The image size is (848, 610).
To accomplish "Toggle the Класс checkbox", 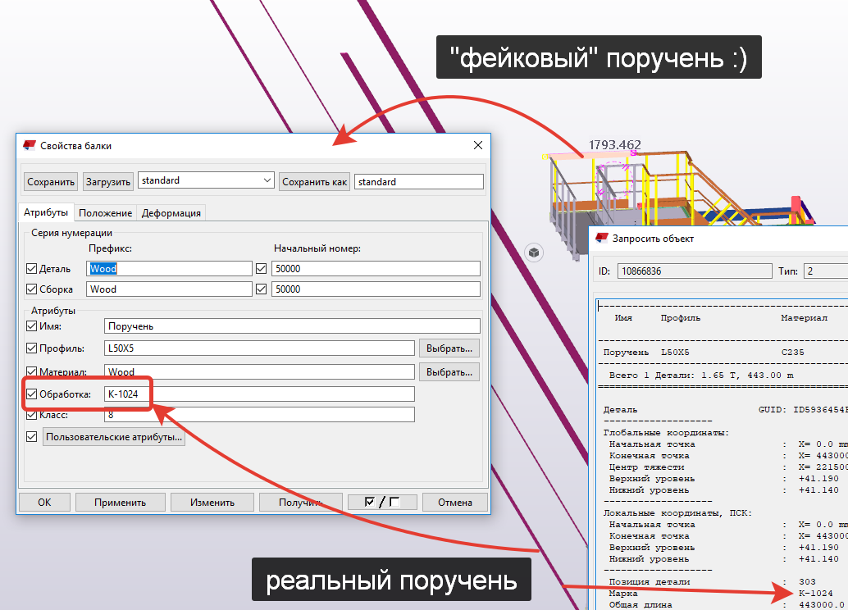I will (32, 415).
